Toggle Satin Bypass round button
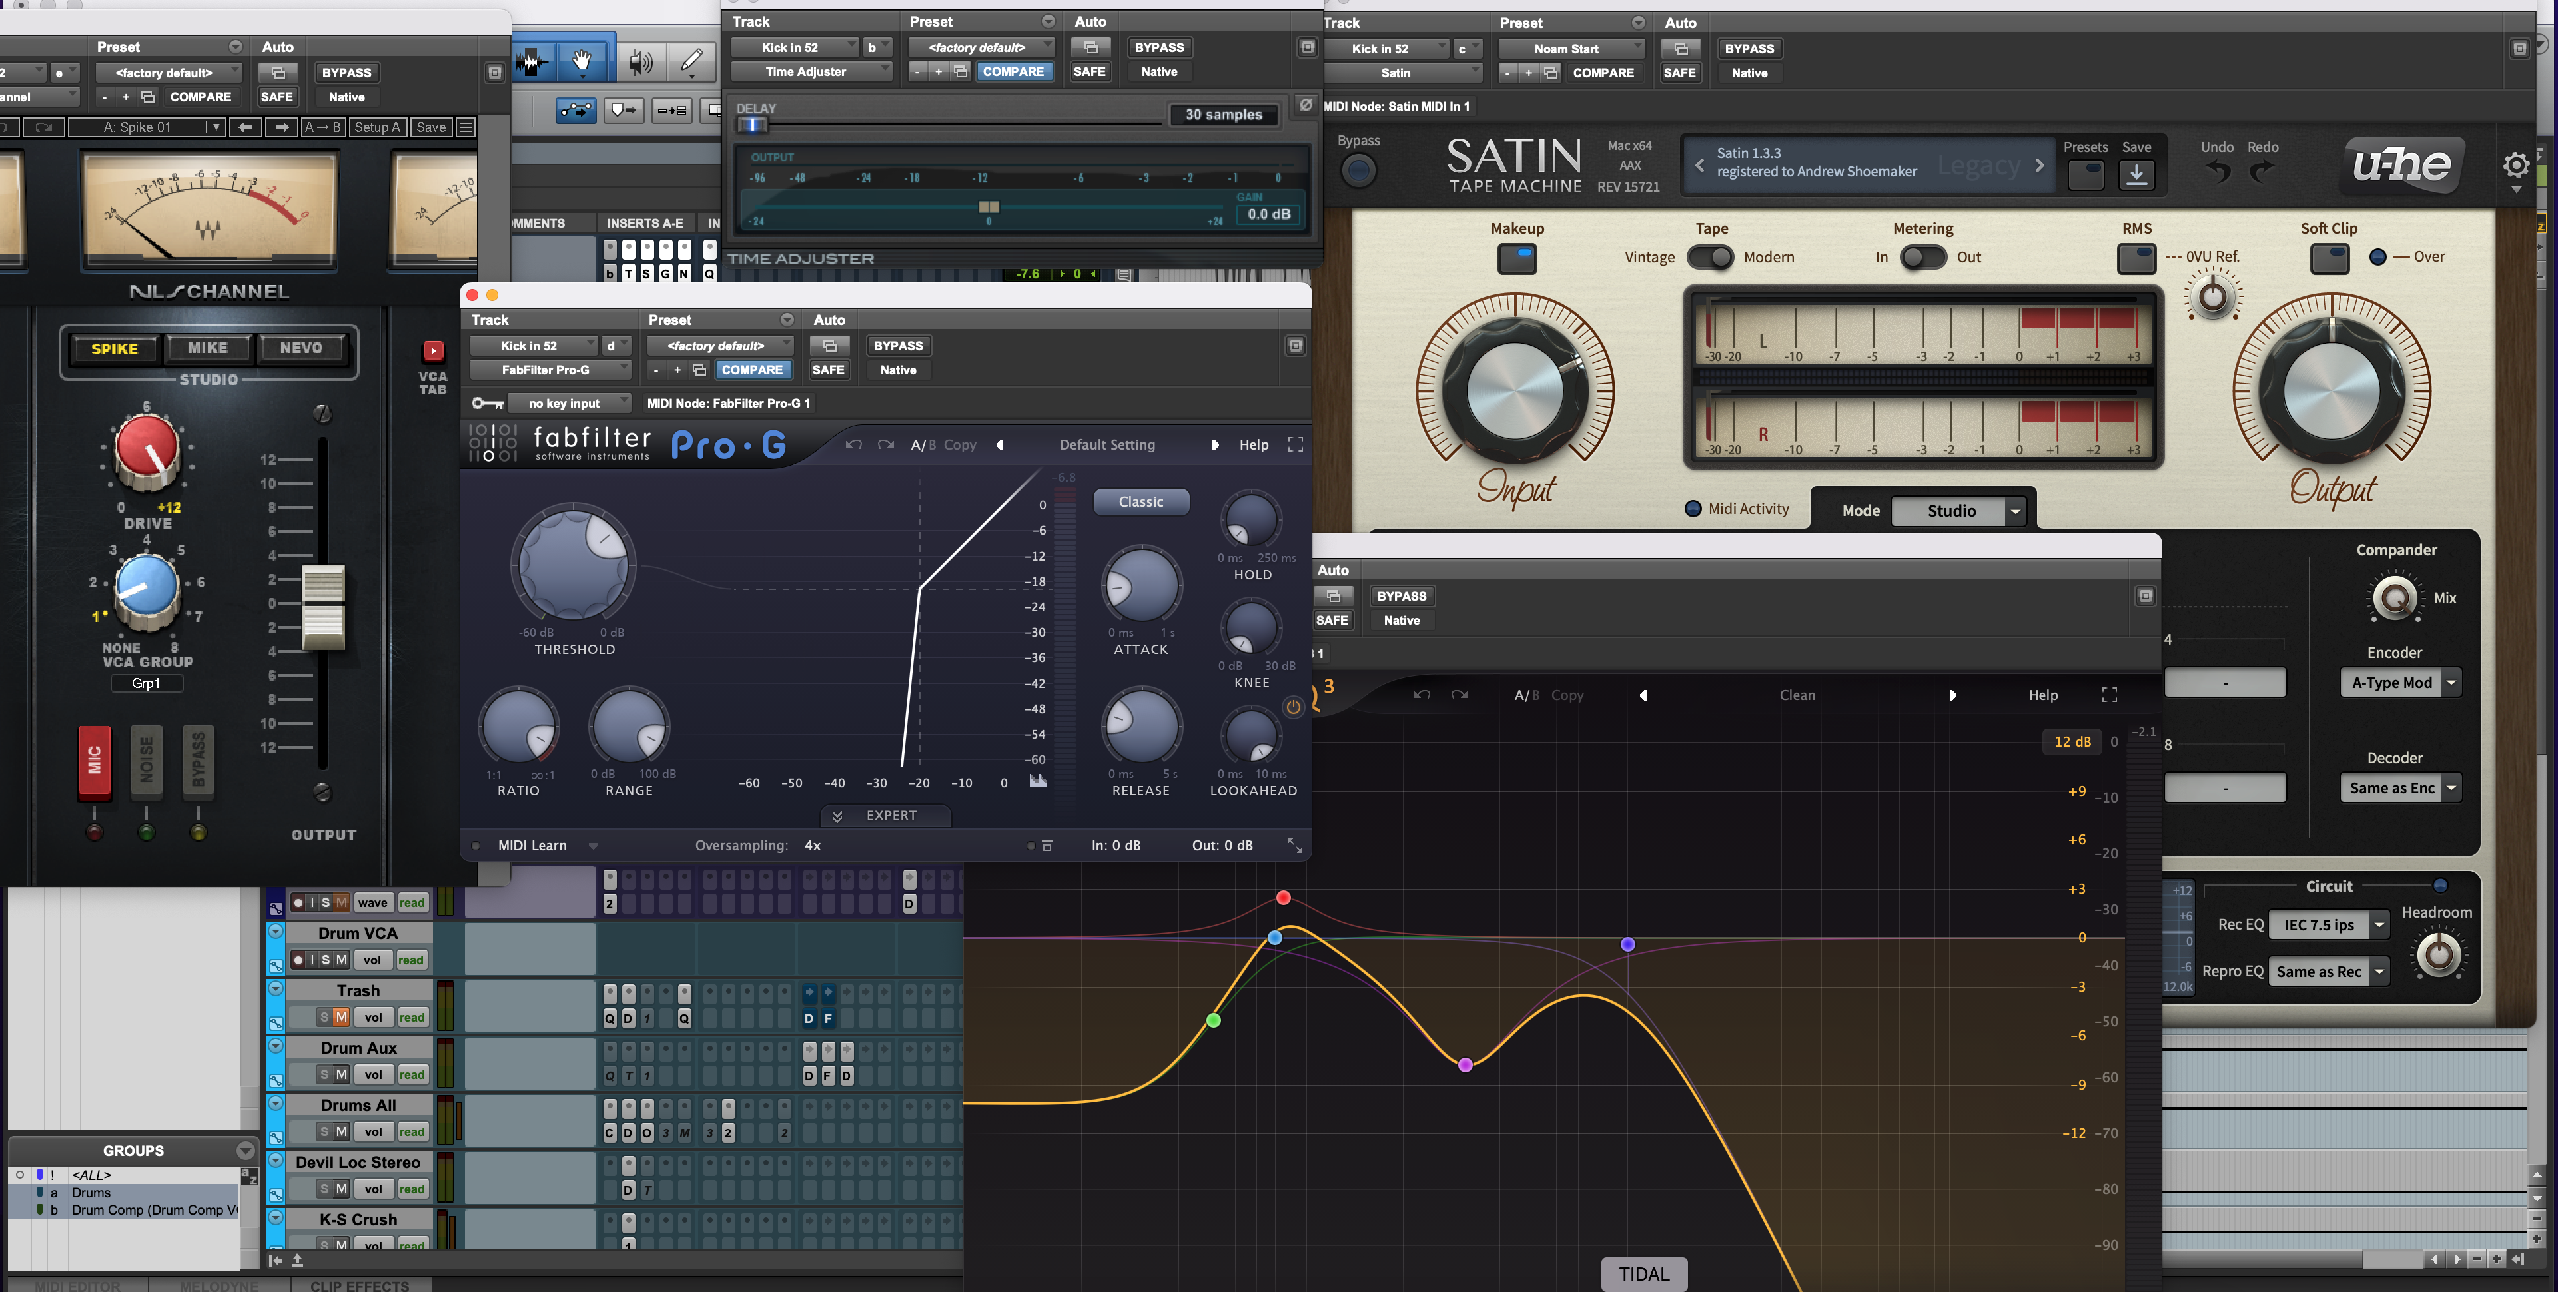Viewport: 2558px width, 1292px height. 1358,170
